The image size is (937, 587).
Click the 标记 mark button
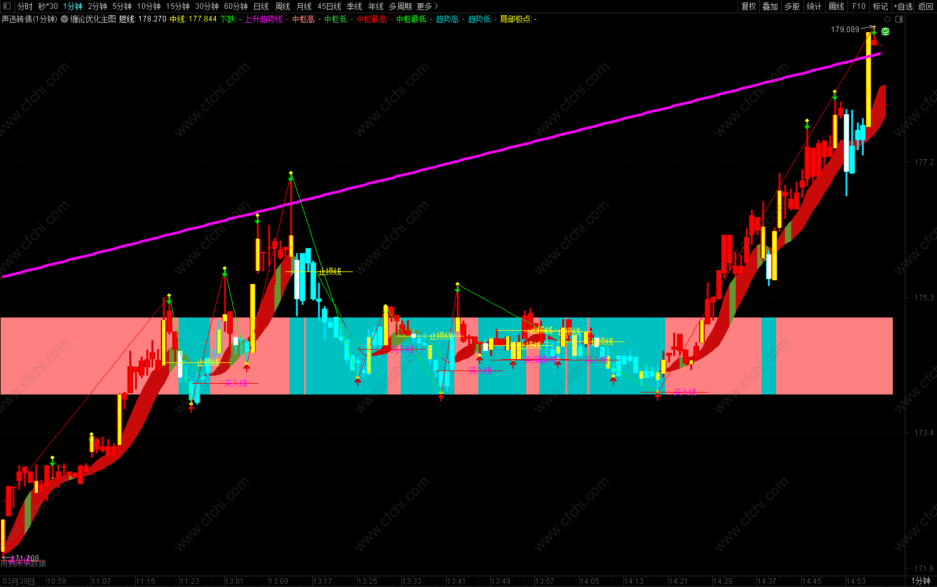coord(880,6)
